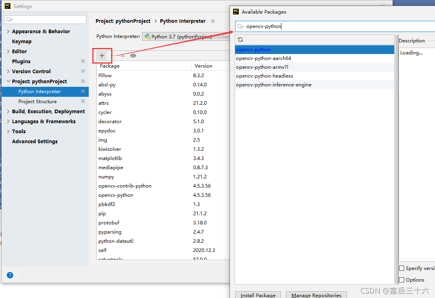Select the epydoc package row

point(163,130)
